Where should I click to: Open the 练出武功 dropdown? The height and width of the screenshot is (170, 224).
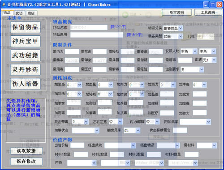(x=120, y=145)
